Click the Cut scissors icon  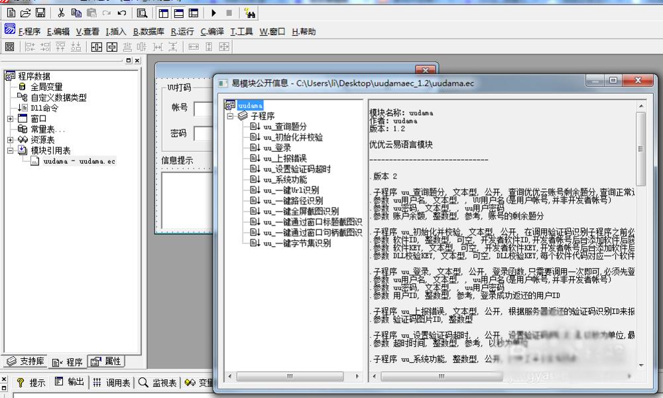(61, 13)
